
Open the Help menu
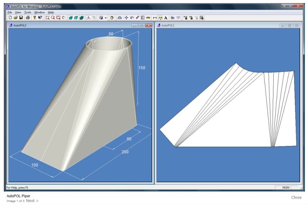51,12
